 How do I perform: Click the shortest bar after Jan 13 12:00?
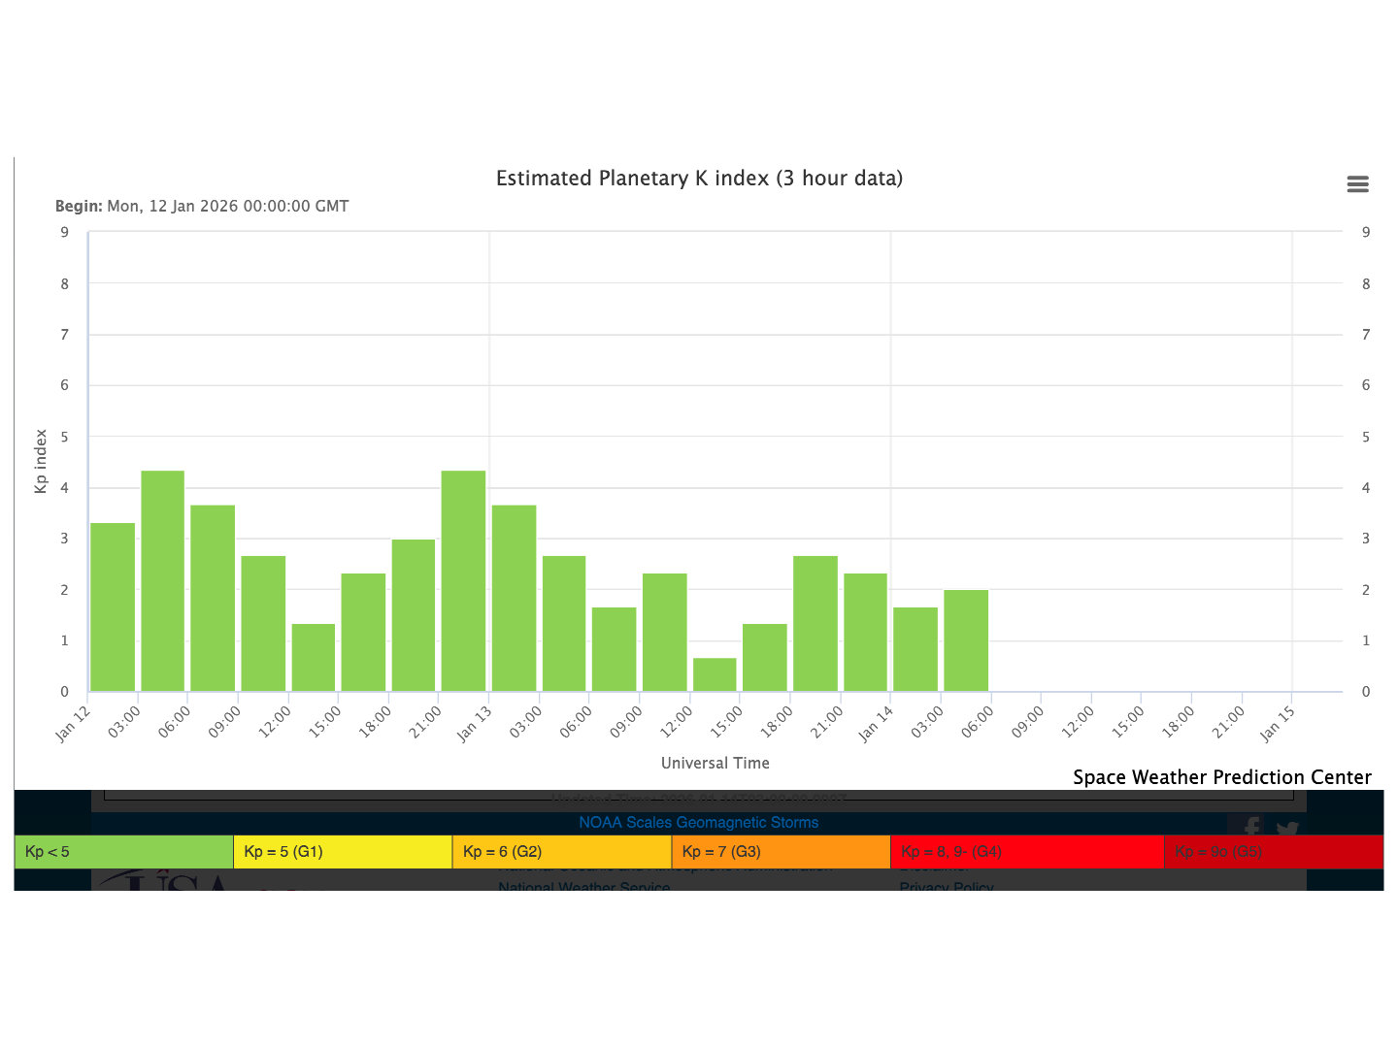(715, 674)
